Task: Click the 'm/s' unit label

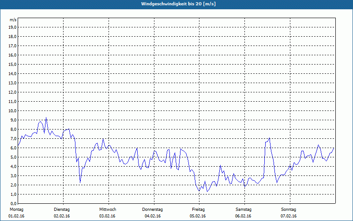Action: [13, 20]
